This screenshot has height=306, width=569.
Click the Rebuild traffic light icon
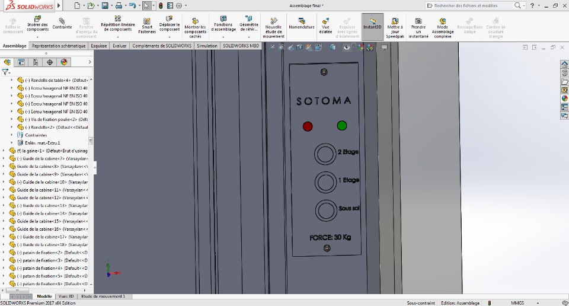click(x=161, y=5)
